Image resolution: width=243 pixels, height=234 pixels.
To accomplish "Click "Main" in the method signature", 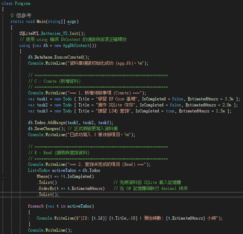I will pyautogui.click(x=41, y=21).
